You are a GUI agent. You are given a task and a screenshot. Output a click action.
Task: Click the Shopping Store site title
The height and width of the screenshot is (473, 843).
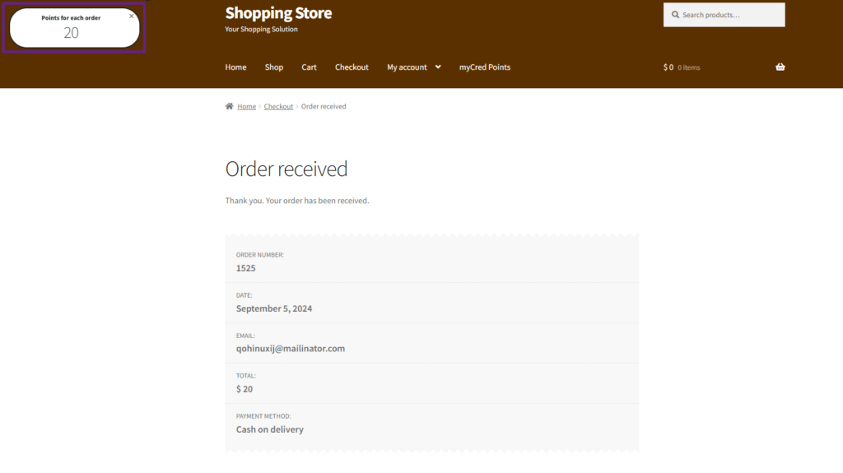click(278, 13)
